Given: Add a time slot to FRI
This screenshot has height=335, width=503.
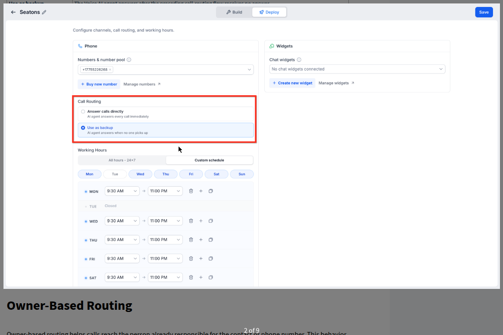Looking at the screenshot, I should pos(201,259).
